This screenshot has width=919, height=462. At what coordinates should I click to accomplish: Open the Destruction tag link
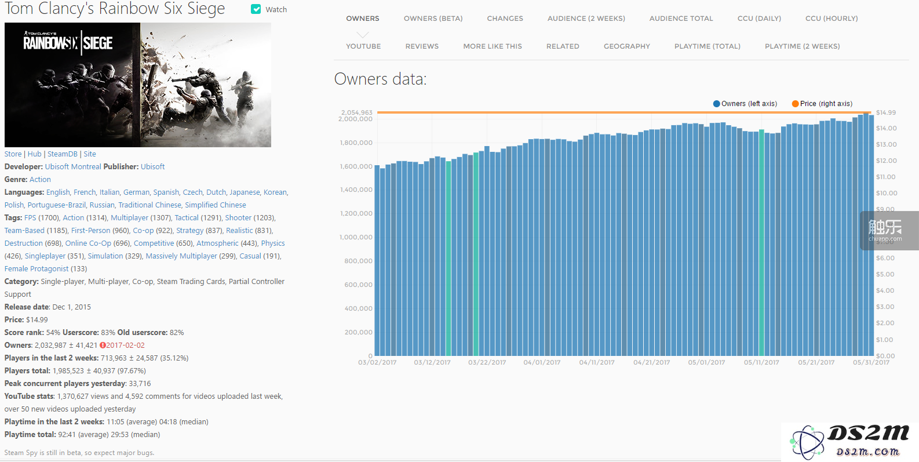click(x=24, y=243)
